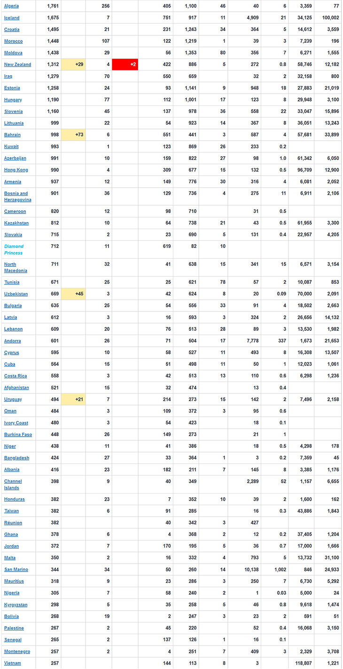This screenshot has width=343, height=669.
Task: Open Iceland's country page link
Action: 12,18
